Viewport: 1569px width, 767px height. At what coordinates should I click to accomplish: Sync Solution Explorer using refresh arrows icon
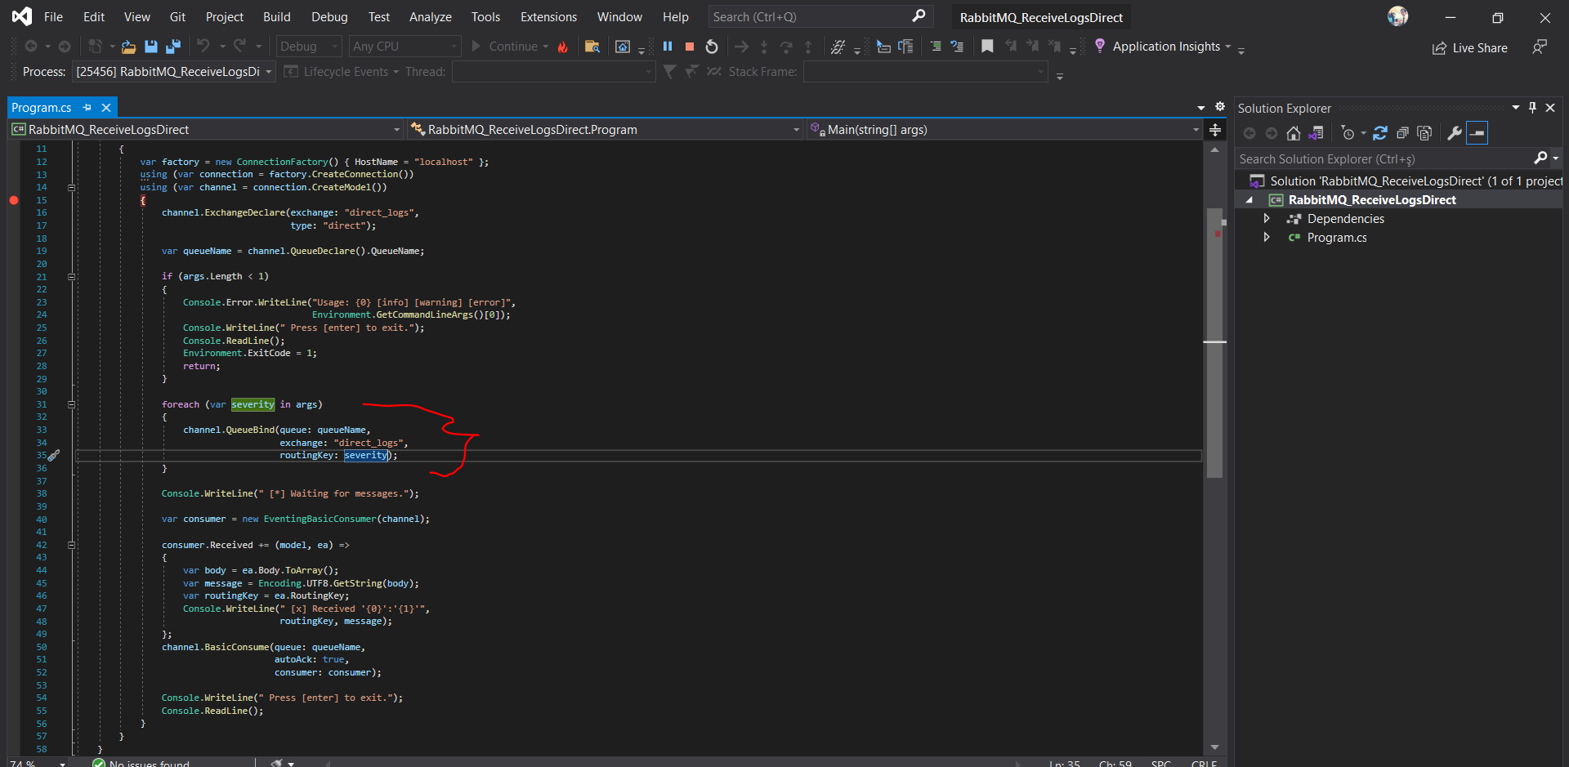(x=1380, y=133)
